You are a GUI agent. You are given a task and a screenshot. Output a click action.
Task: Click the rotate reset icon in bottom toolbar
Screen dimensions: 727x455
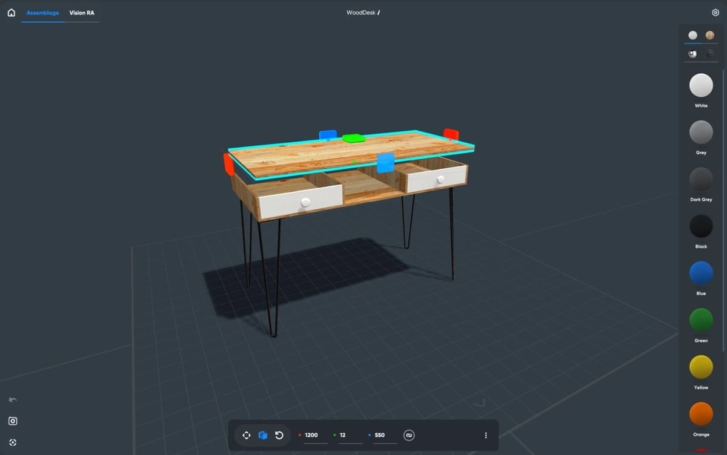pos(279,435)
